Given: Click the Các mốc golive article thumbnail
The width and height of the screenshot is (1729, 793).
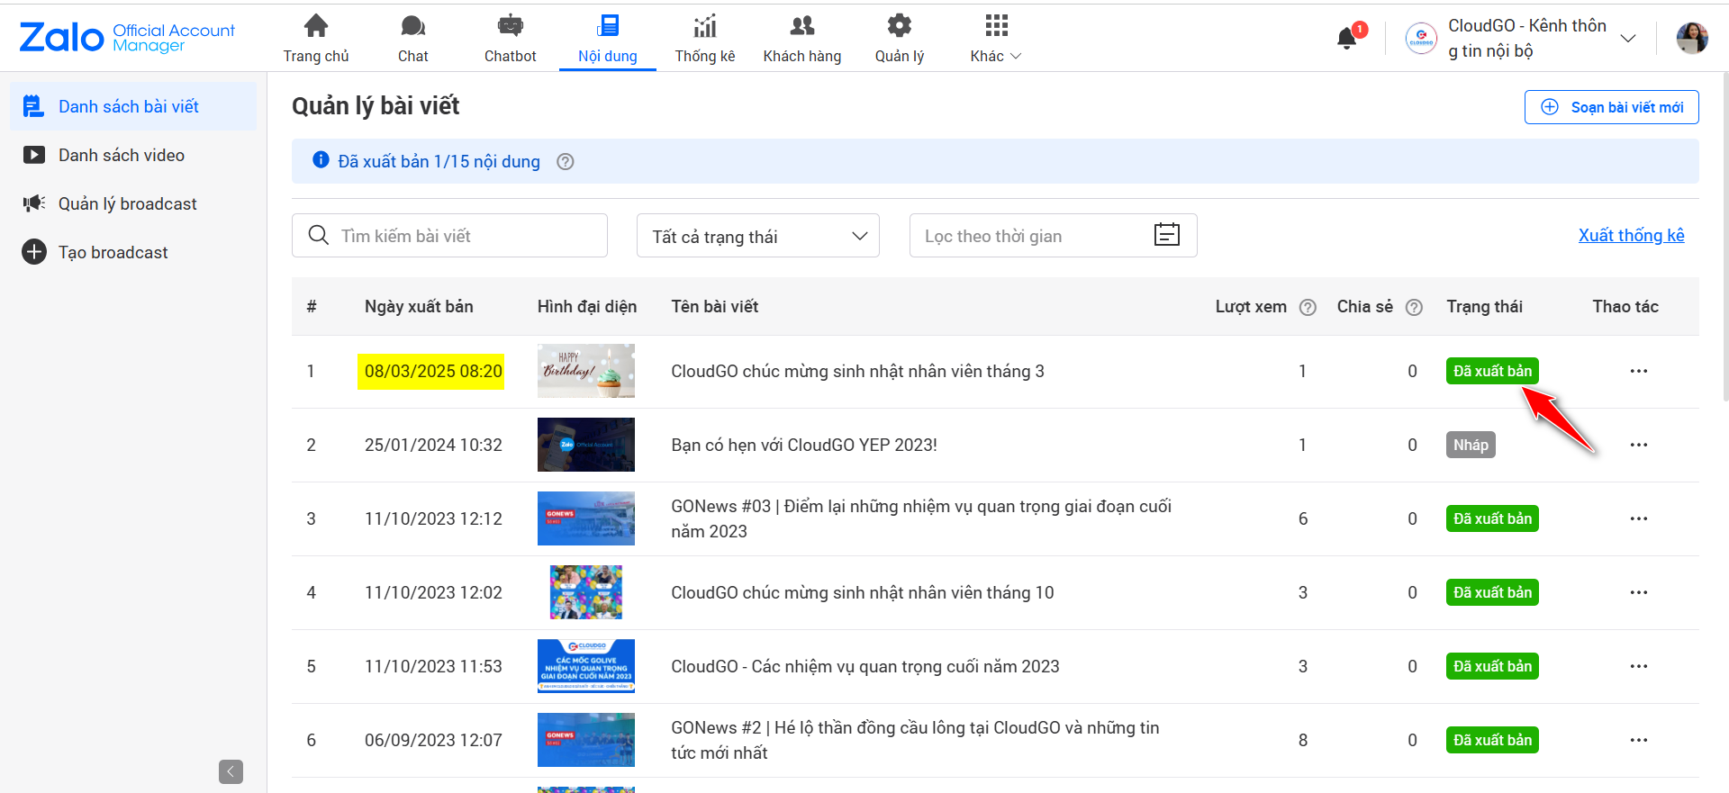Looking at the screenshot, I should [x=586, y=666].
